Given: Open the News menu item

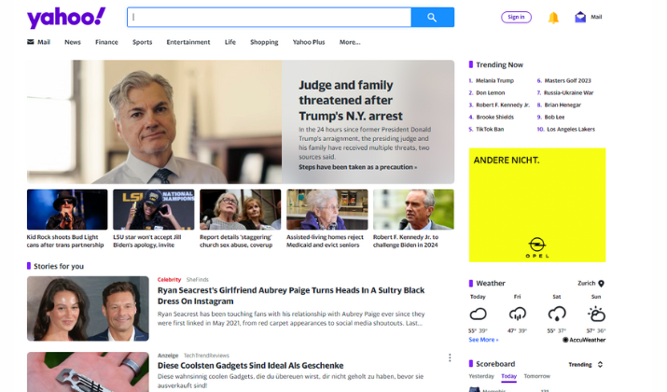Looking at the screenshot, I should [73, 42].
